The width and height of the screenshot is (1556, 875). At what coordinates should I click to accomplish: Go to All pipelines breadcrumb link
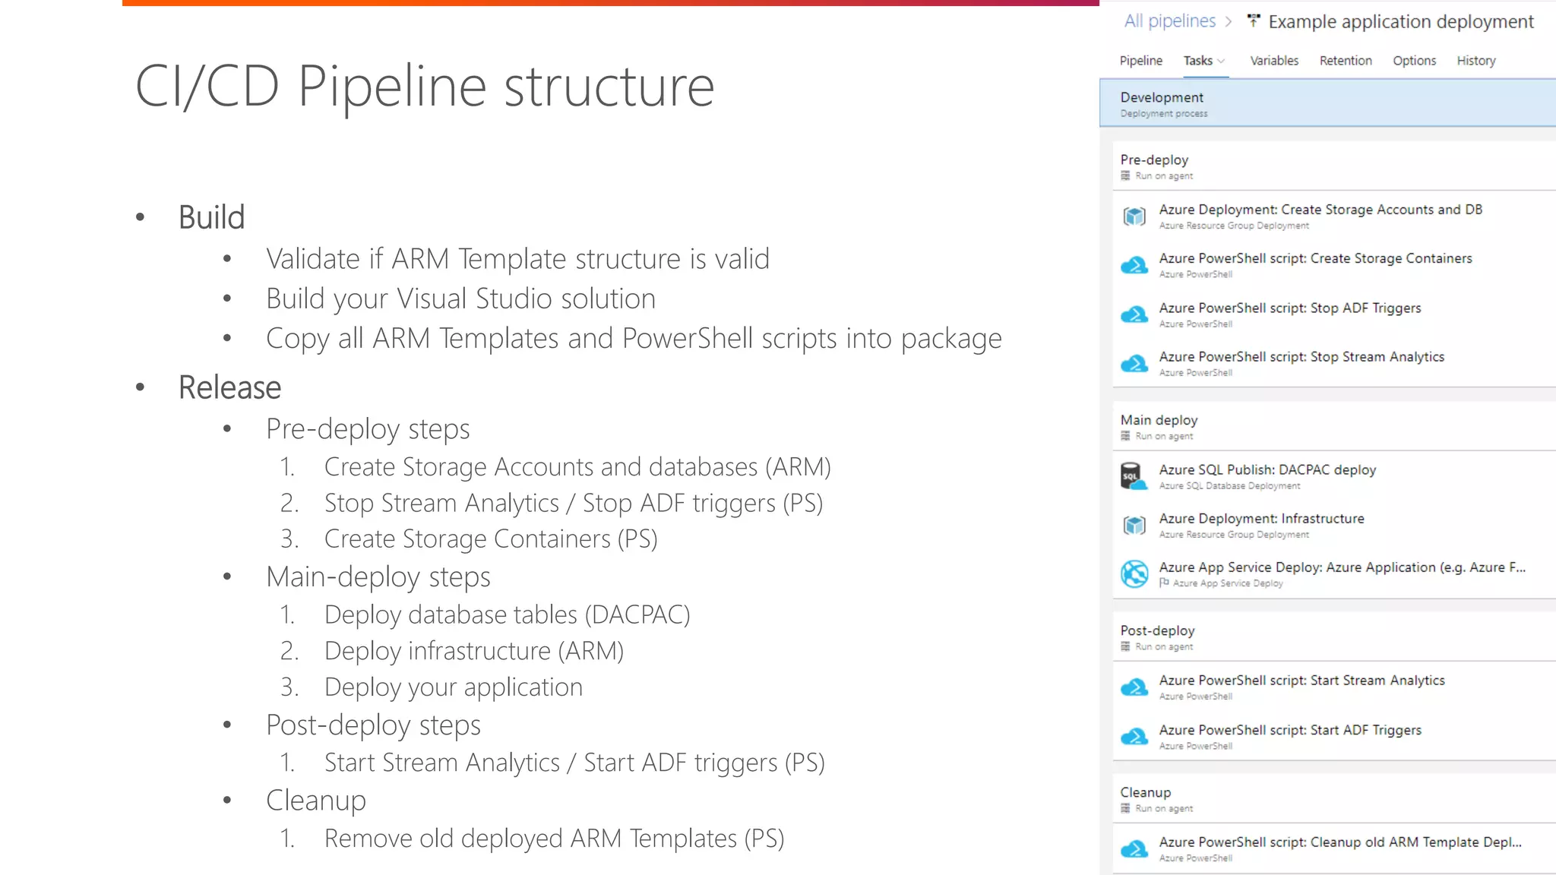(1170, 21)
